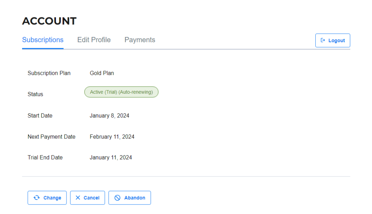372x214 pixels.
Task: Switch to the Subscriptions tab
Action: tap(43, 40)
